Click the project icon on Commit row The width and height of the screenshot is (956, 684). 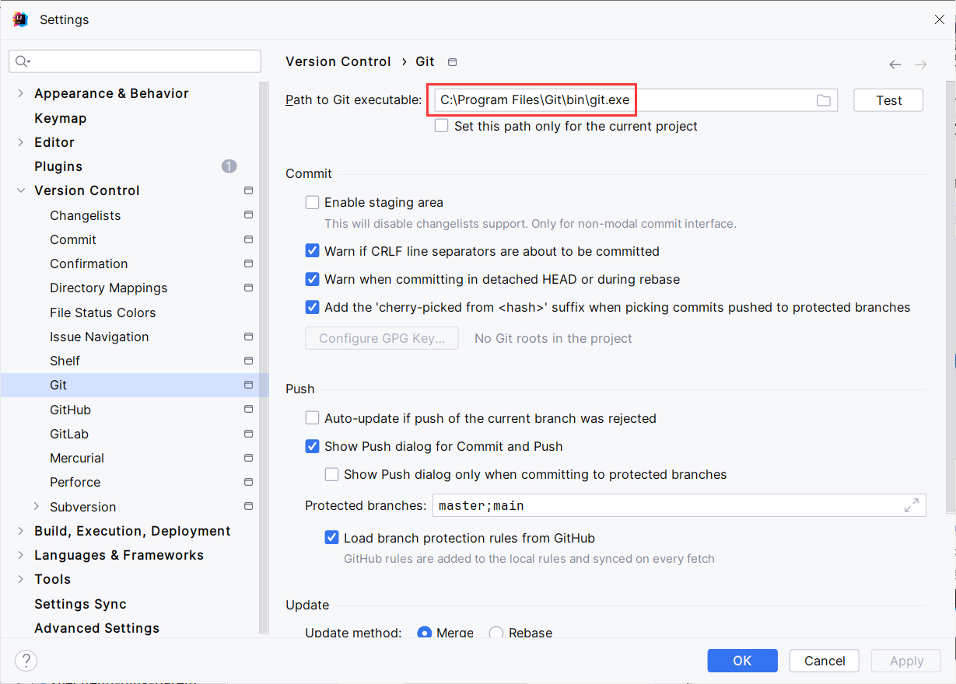(248, 239)
